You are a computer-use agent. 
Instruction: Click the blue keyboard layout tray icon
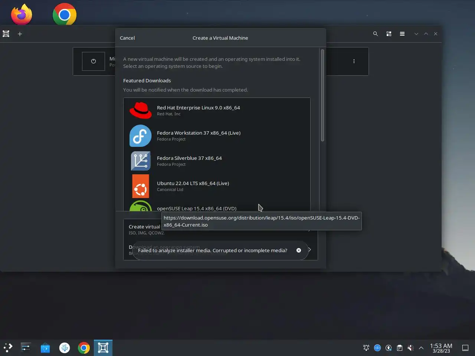click(377, 348)
